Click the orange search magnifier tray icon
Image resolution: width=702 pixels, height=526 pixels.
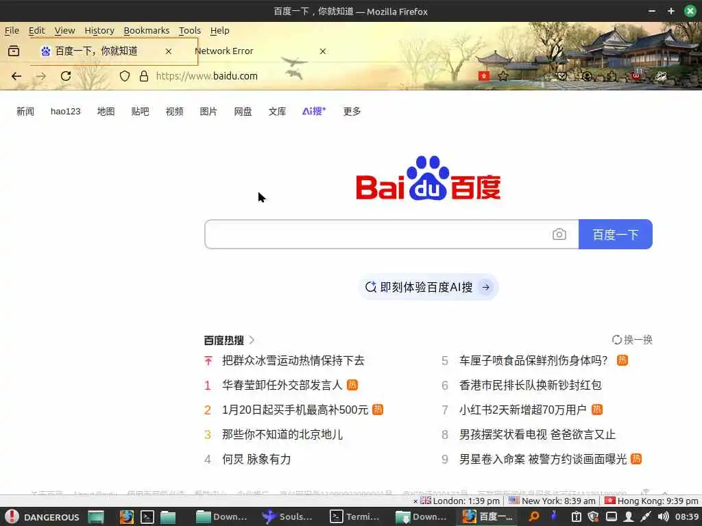tap(533, 516)
